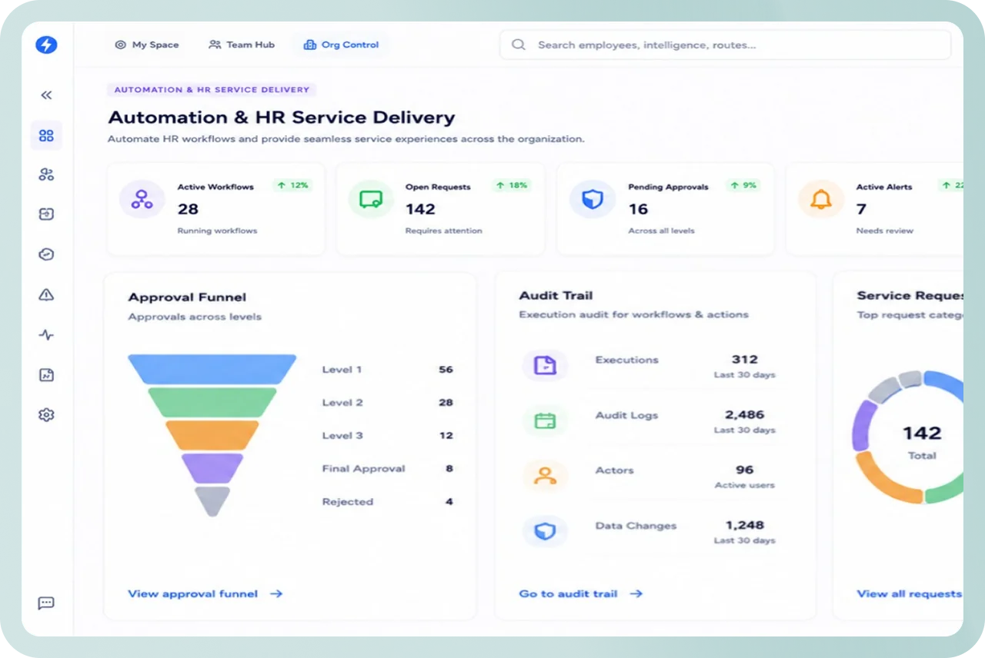The height and width of the screenshot is (658, 985).
Task: Open the chart report icon in sidebar
Action: pos(46,375)
